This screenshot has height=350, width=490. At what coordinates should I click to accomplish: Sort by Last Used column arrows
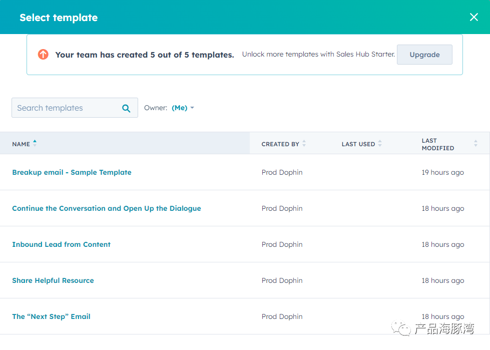point(380,143)
